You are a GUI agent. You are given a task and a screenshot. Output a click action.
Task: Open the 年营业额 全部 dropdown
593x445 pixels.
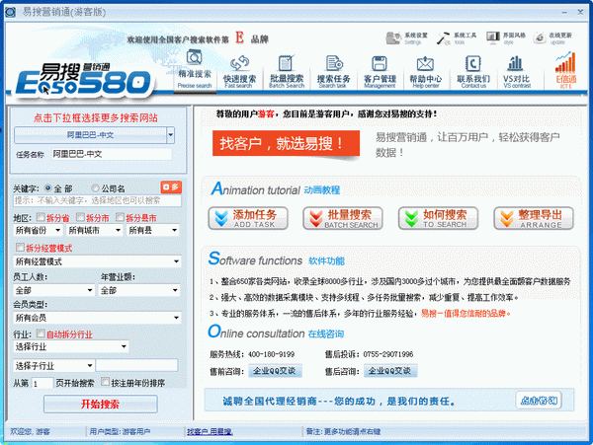[139, 290]
